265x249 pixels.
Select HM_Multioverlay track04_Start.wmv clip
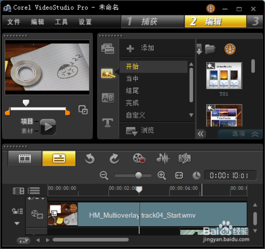click(x=147, y=215)
